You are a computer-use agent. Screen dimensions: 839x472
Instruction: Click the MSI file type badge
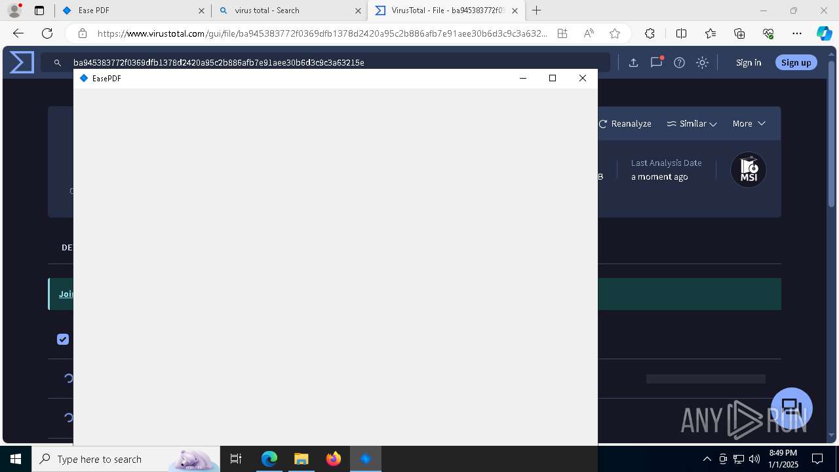[749, 170]
